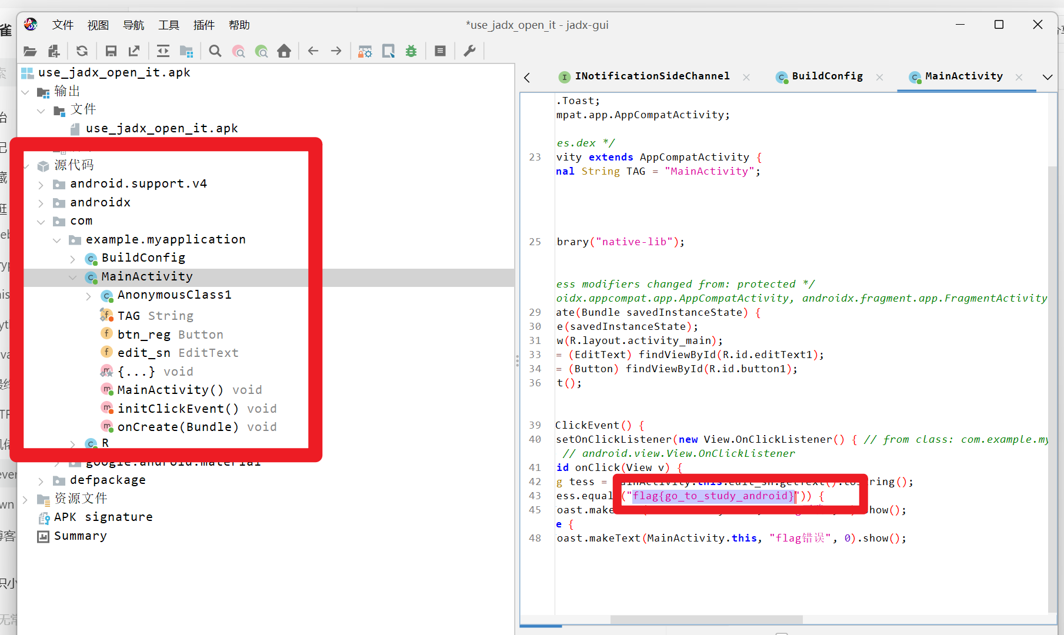Save all using the floppy disk icon
1064x635 pixels.
(x=111, y=51)
